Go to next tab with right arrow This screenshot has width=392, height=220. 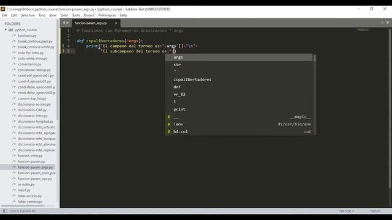click(x=67, y=23)
